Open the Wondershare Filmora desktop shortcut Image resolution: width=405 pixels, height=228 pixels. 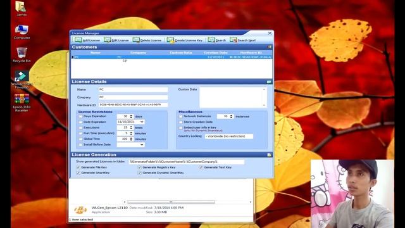coord(22,79)
